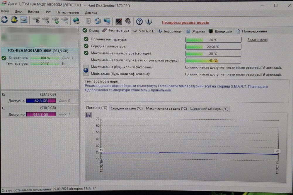Open the Щоденний мінімум (°C) chart tab
The height and width of the screenshot is (195, 293).
tap(209, 109)
